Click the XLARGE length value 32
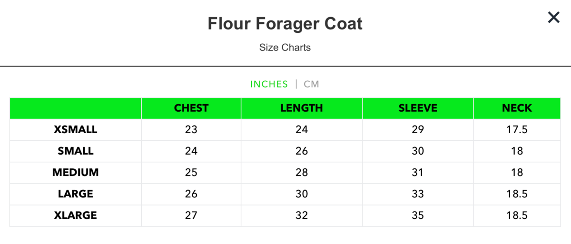 (302, 215)
